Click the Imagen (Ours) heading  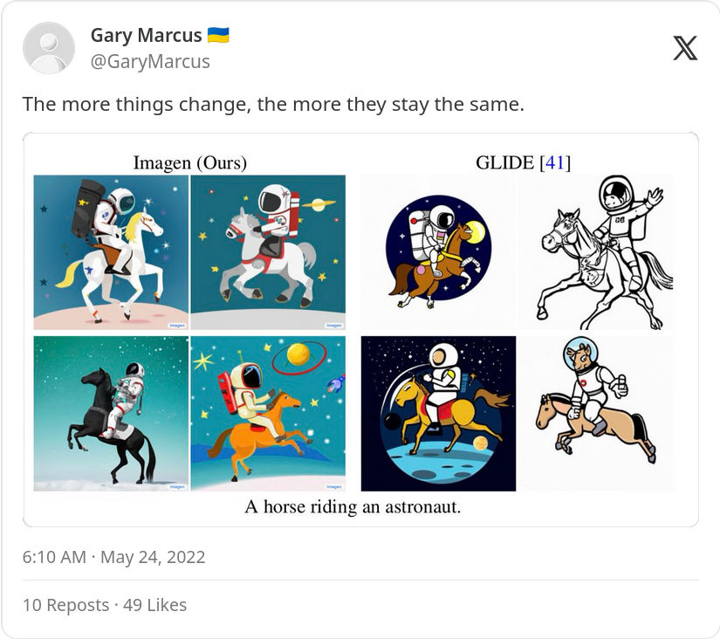click(190, 162)
